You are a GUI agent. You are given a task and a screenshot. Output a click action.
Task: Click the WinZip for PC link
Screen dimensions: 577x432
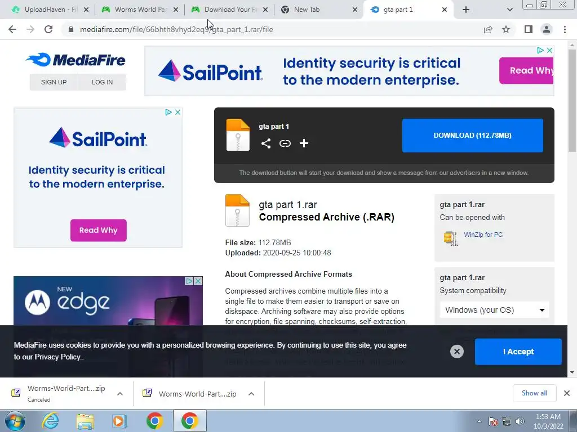coord(483,235)
